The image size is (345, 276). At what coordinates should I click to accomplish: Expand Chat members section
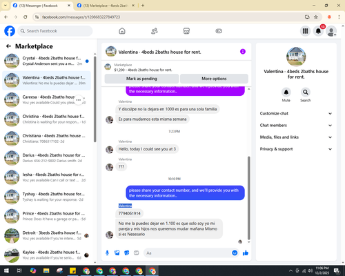296,126
